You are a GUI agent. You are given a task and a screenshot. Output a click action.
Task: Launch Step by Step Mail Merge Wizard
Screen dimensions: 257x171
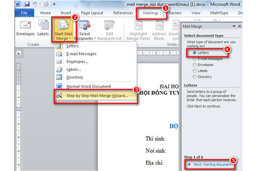pyautogui.click(x=96, y=96)
